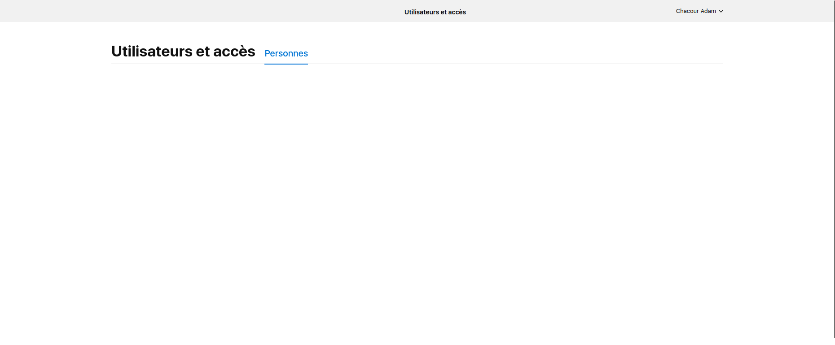Select the blue Personnes link
The width and height of the screenshot is (835, 345).
tap(286, 53)
